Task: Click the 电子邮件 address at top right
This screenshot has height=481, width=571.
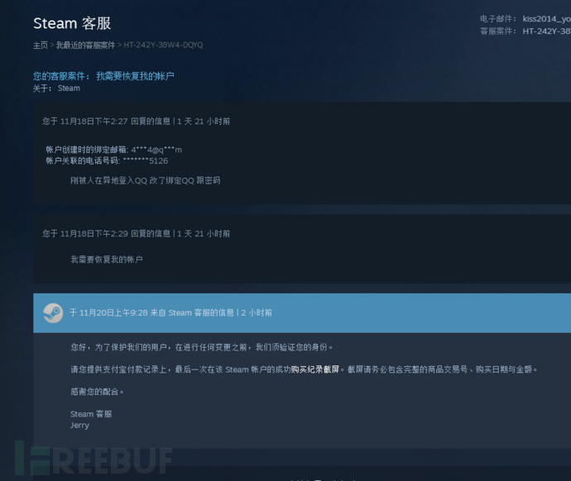Action: (547, 19)
